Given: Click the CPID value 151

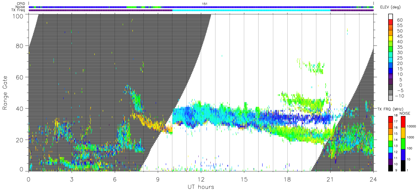Looking at the screenshot, I should (x=205, y=3).
